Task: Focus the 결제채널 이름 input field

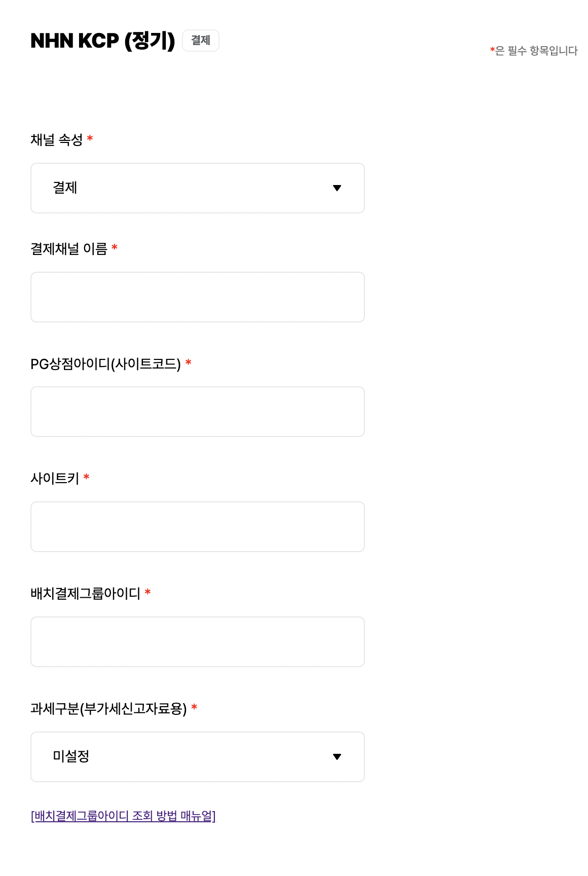Action: [198, 297]
